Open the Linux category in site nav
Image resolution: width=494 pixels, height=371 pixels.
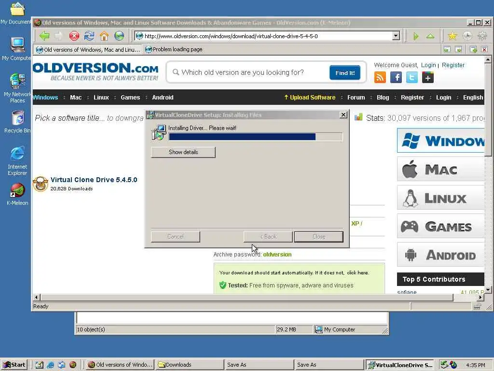(101, 98)
